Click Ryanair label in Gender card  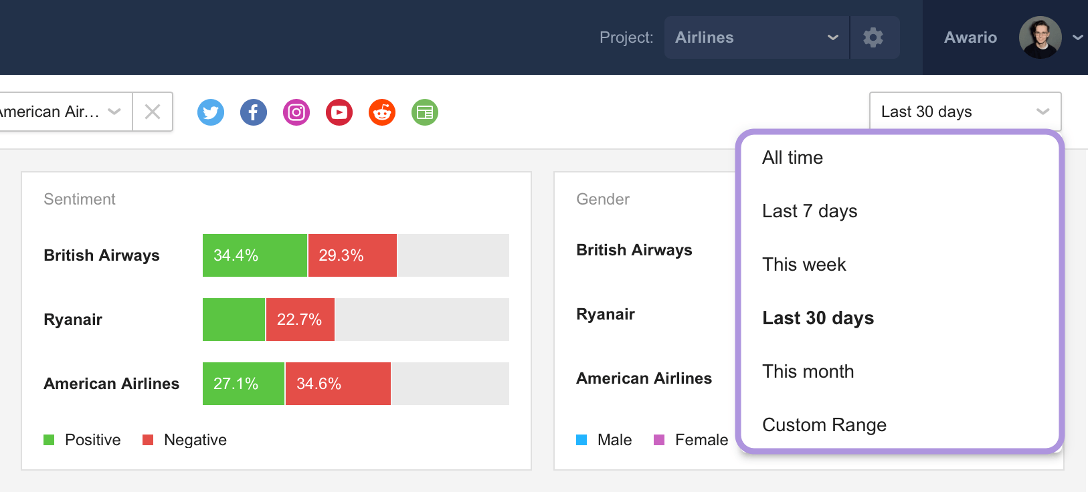point(606,314)
